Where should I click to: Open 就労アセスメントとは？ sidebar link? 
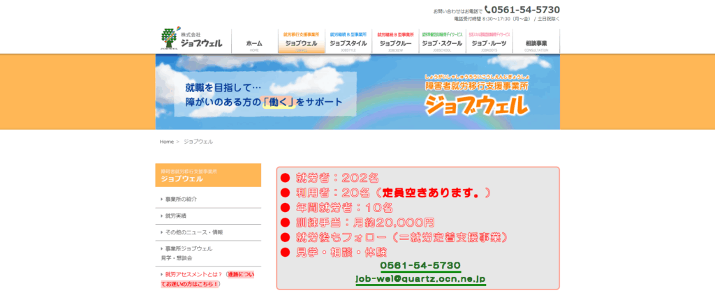click(208, 279)
